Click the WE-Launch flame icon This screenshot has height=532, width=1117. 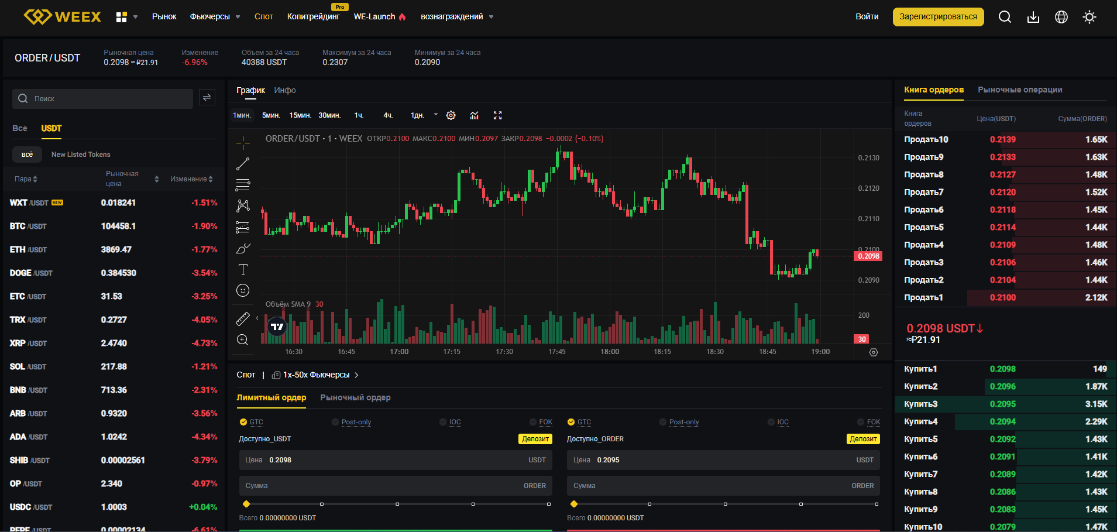point(403,17)
